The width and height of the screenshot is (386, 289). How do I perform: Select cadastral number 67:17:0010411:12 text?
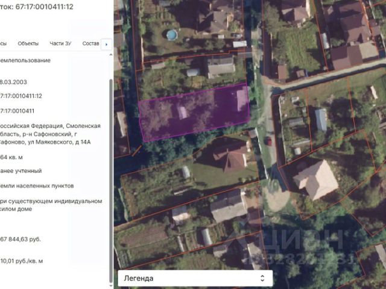click(x=21, y=96)
